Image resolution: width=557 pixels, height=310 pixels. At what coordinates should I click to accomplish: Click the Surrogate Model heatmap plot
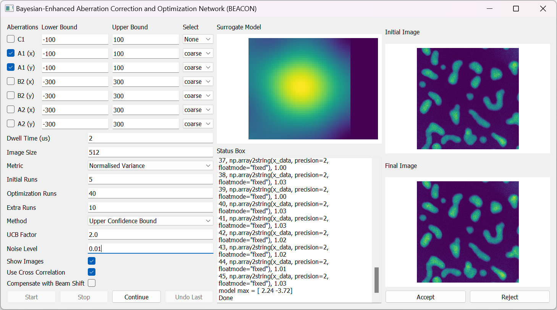pyautogui.click(x=313, y=89)
